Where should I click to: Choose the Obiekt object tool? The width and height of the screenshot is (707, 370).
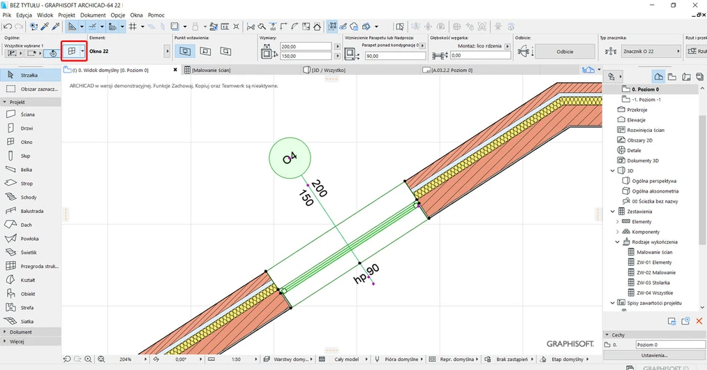pos(31,294)
